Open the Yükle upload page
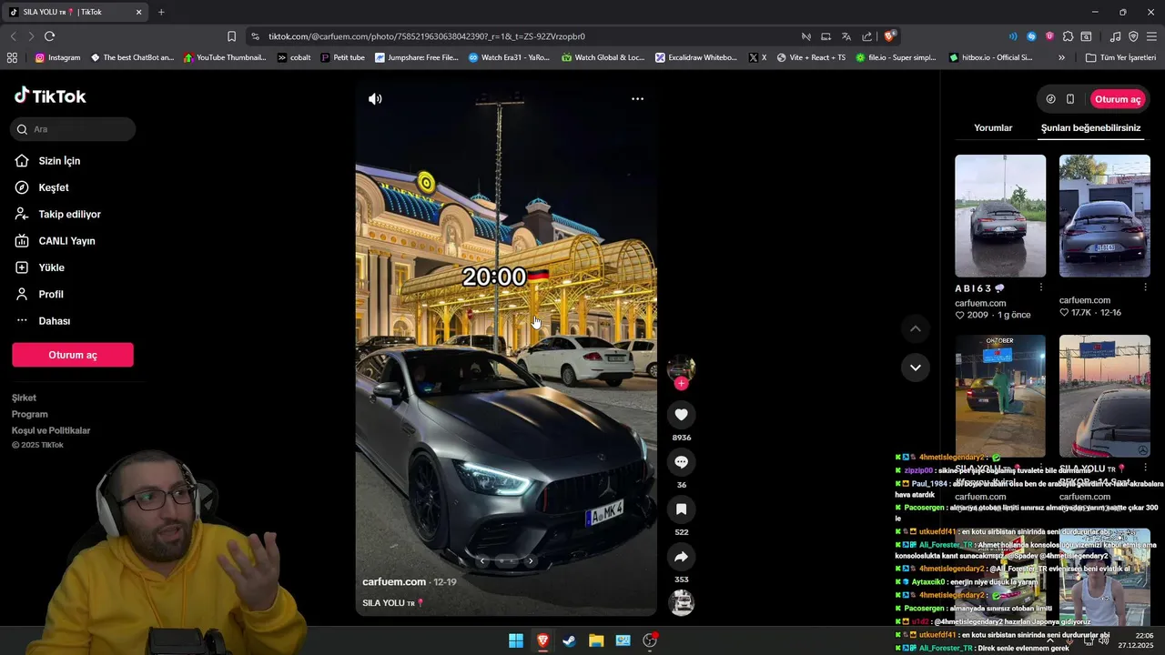Viewport: 1165px width, 655px height. (51, 267)
